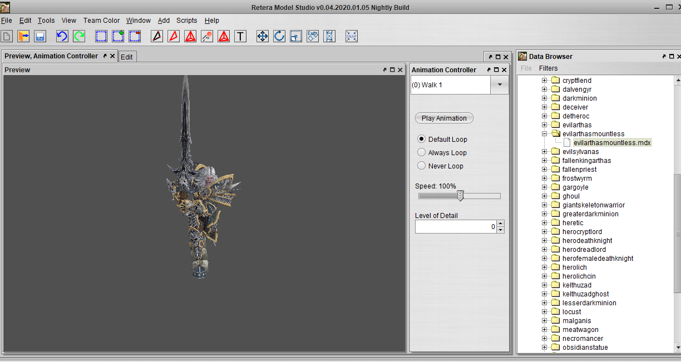The width and height of the screenshot is (681, 362).
Task: Click the Save disk icon in toolbar
Action: tap(40, 37)
